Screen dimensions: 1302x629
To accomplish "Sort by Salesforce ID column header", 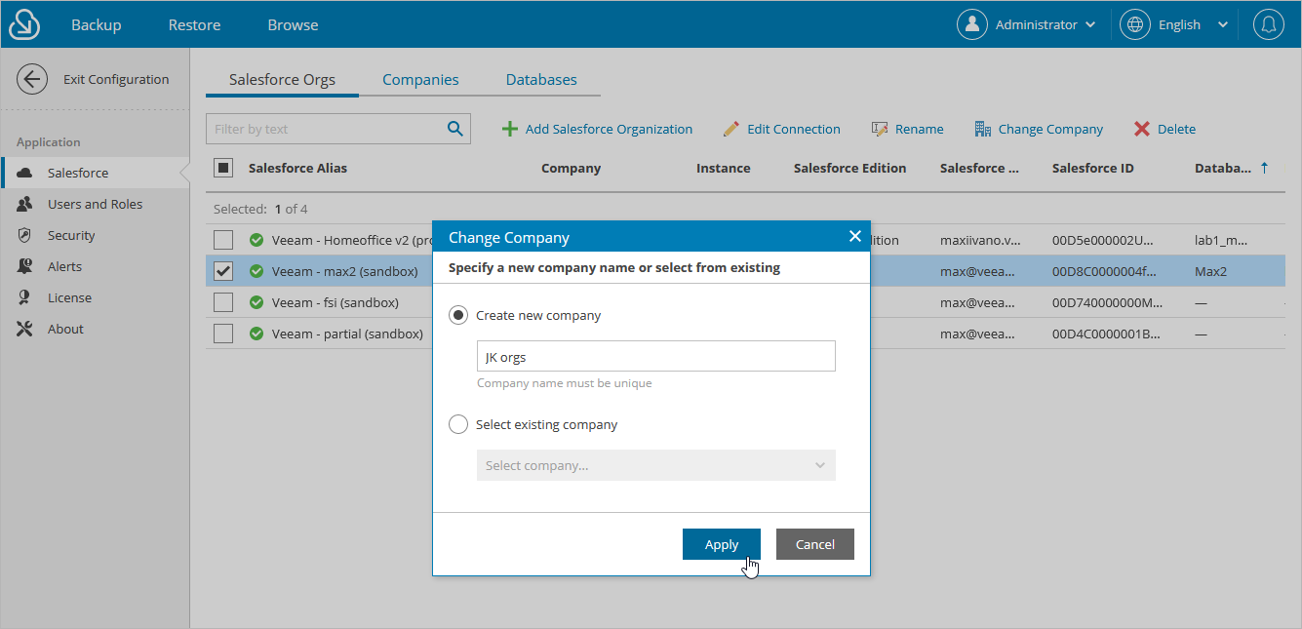I will point(1092,168).
